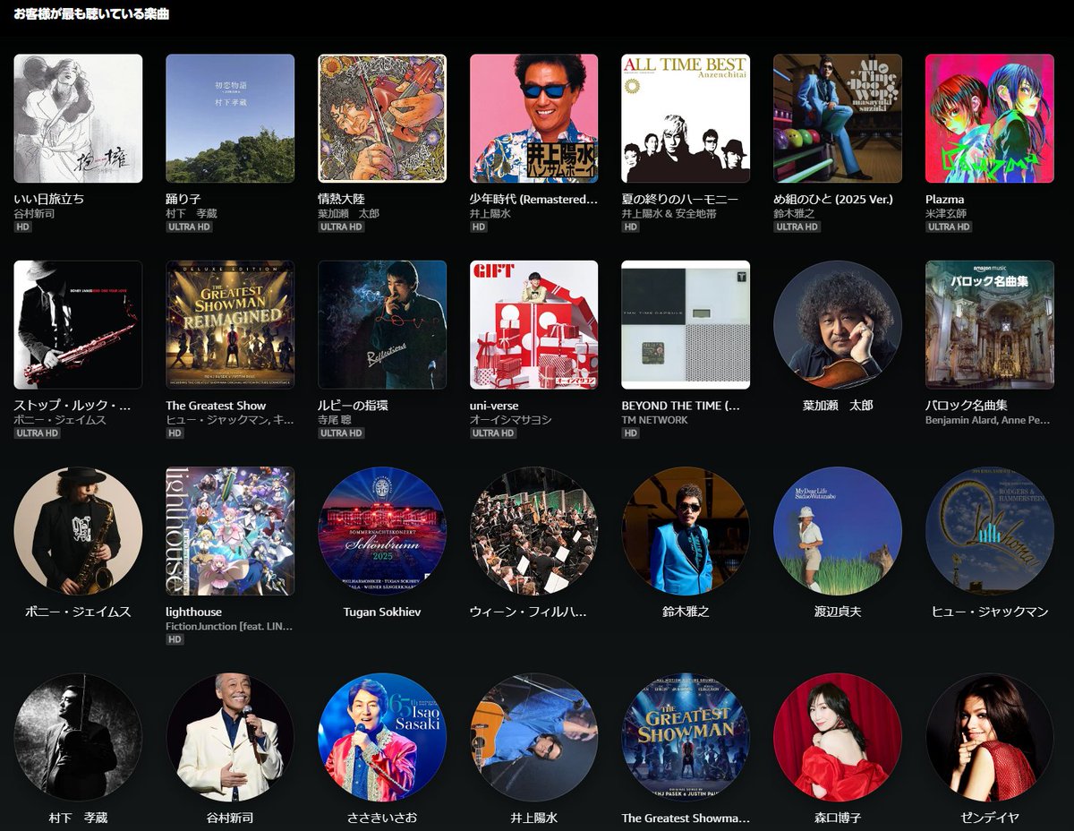Open the round 谷村新司 artist photo
The height and width of the screenshot is (831, 1074).
pos(230,737)
